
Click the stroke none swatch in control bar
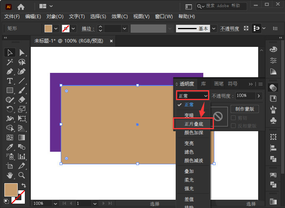[x=66, y=28]
